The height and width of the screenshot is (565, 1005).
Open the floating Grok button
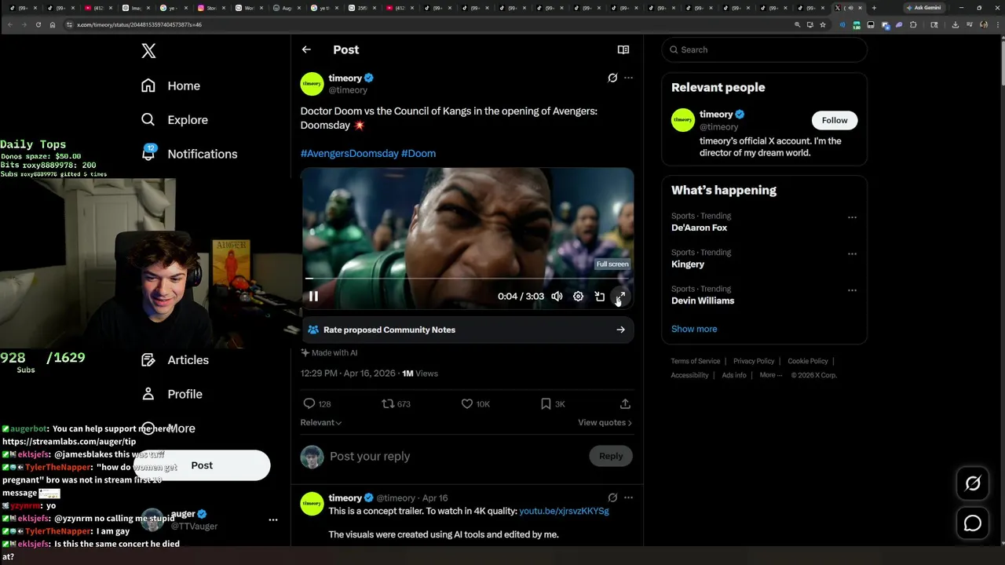tap(973, 483)
